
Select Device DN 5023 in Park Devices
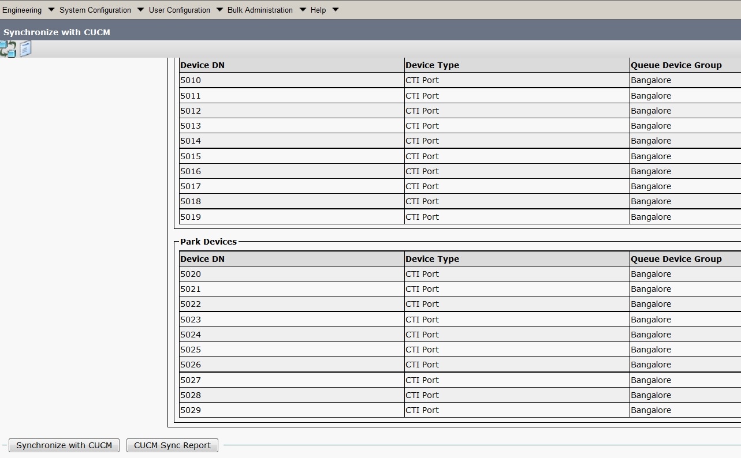292,320
